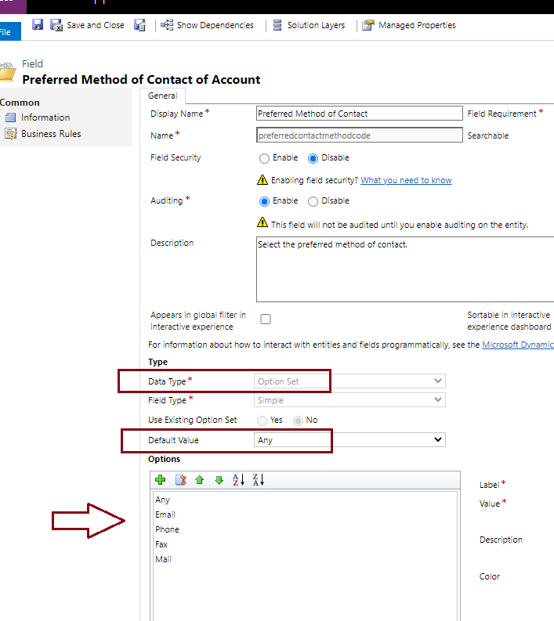Image resolution: width=554 pixels, height=621 pixels.
Task: Select the Email option in list
Action: click(x=165, y=514)
